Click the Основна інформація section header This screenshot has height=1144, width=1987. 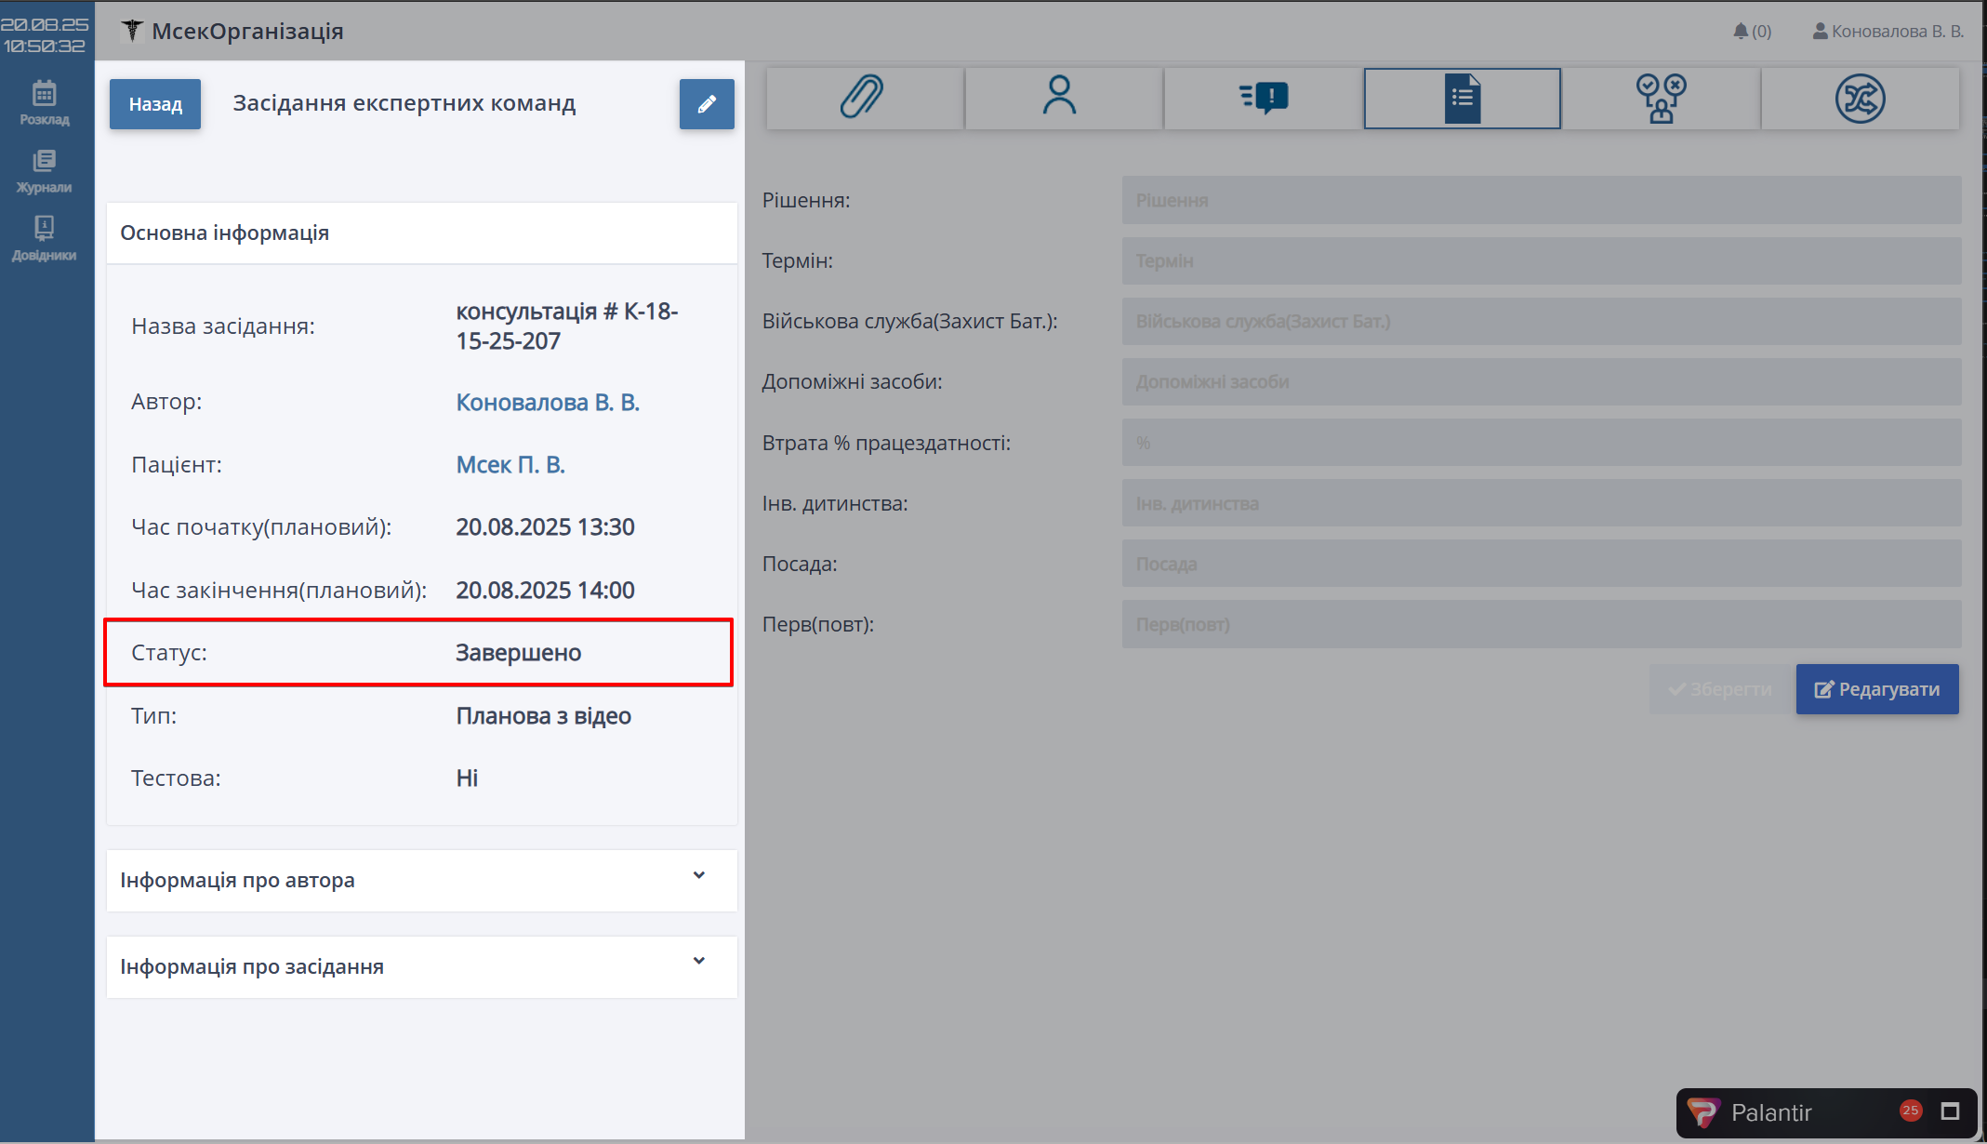point(421,233)
